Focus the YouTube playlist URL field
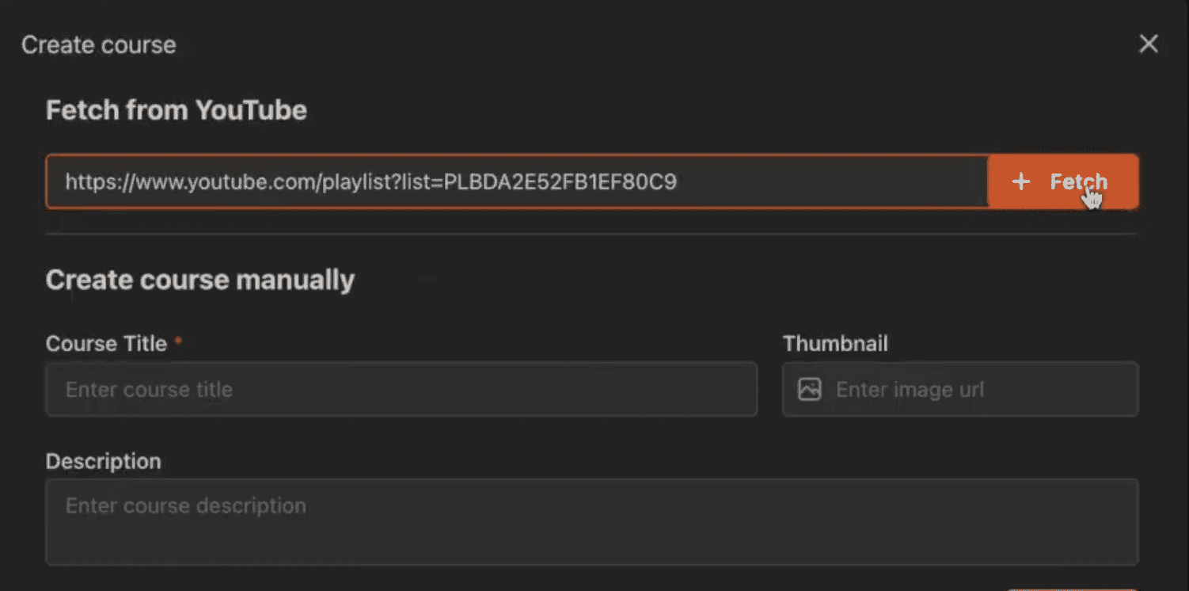 pyautogui.click(x=517, y=182)
